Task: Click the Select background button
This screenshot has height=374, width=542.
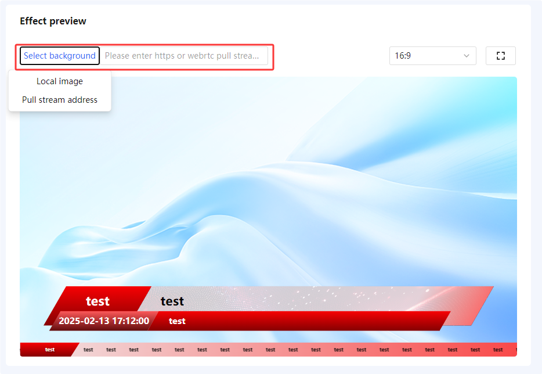Action: pyautogui.click(x=60, y=56)
